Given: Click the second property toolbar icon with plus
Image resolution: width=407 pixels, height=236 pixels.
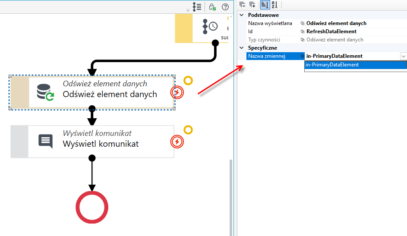Looking at the screenshot, I should pos(252,5).
